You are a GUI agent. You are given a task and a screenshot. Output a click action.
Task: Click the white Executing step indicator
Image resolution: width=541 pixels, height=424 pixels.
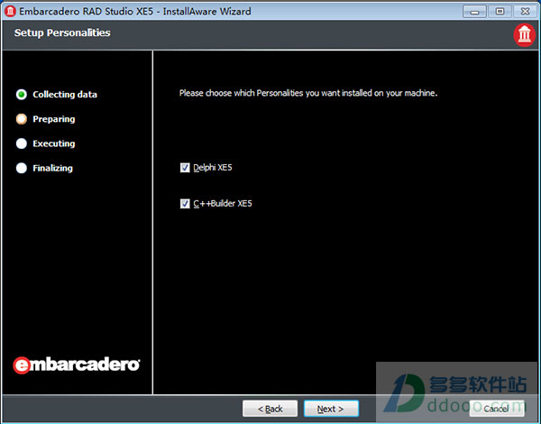point(22,143)
